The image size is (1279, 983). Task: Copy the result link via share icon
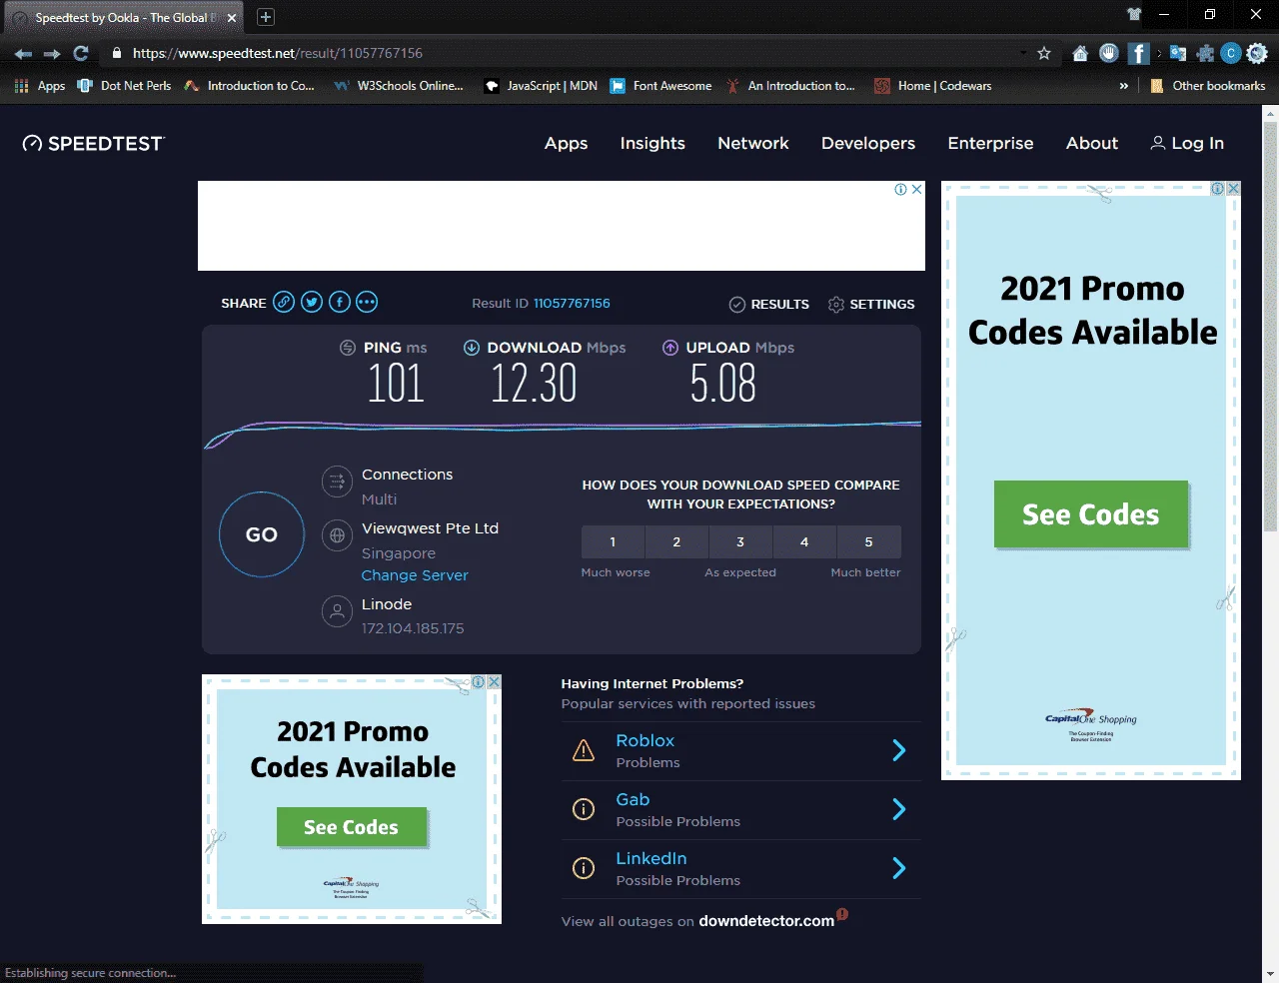(x=284, y=302)
